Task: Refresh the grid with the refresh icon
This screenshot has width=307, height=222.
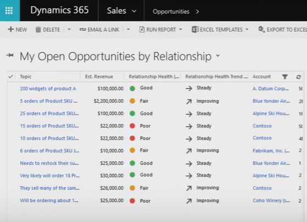Action: [298, 77]
